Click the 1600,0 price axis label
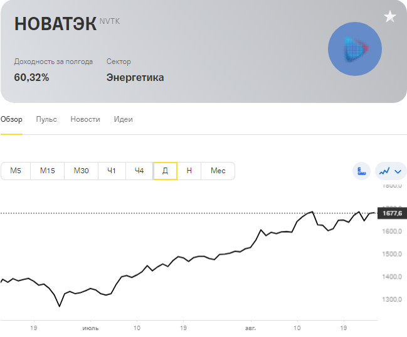The image size is (407, 337). 392,231
